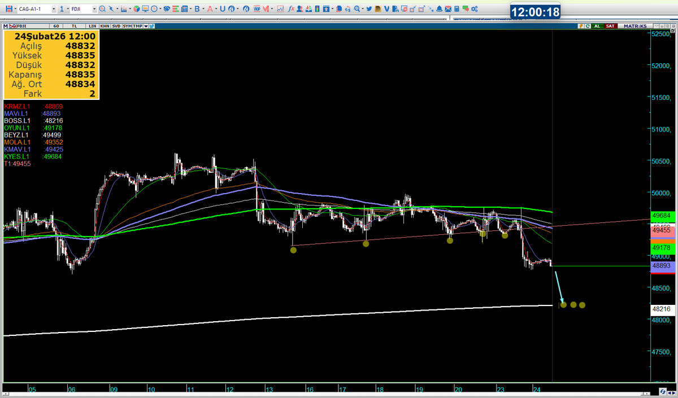Open the CAG-A1-1 template dropdown

(x=54, y=9)
